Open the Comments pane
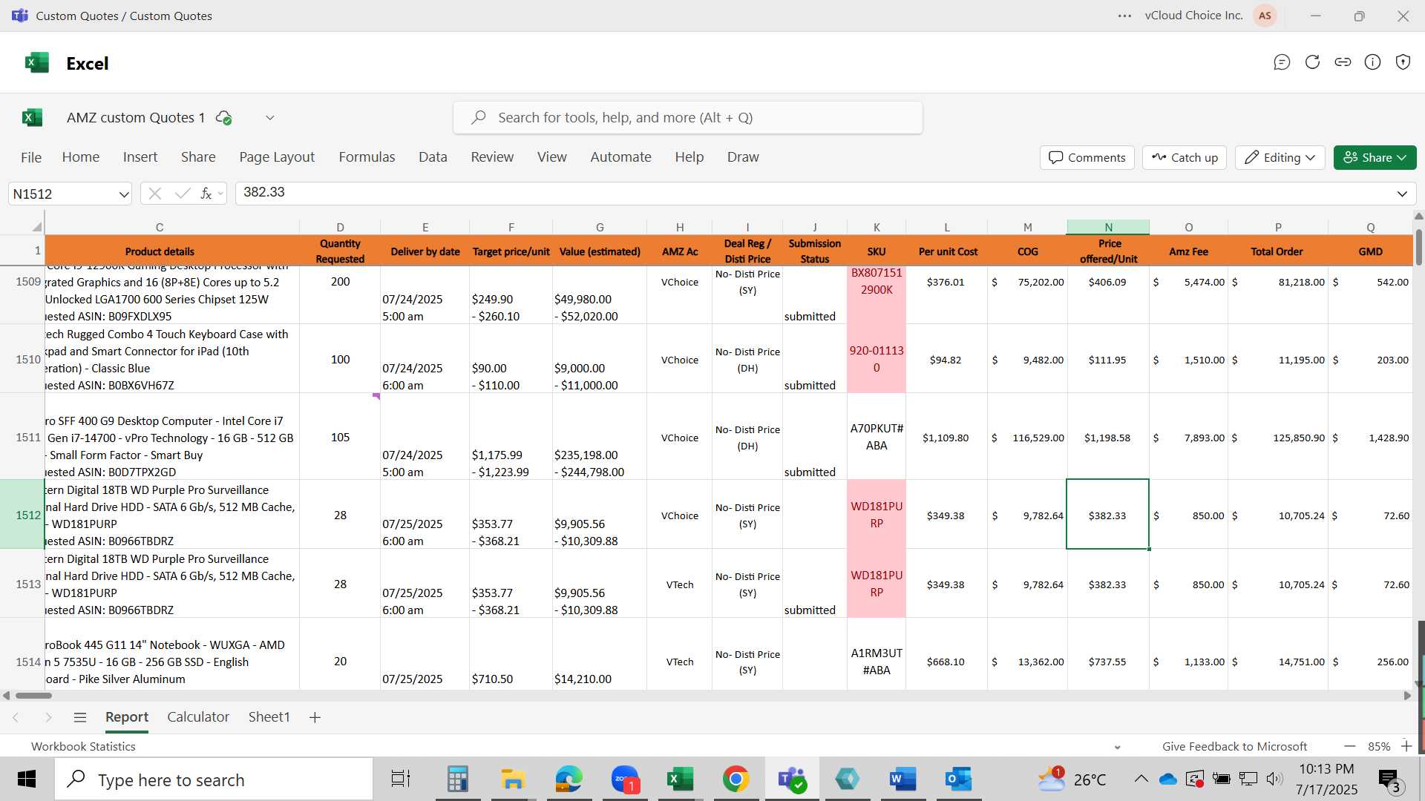Screen dimensions: 1425x801 1087,157
